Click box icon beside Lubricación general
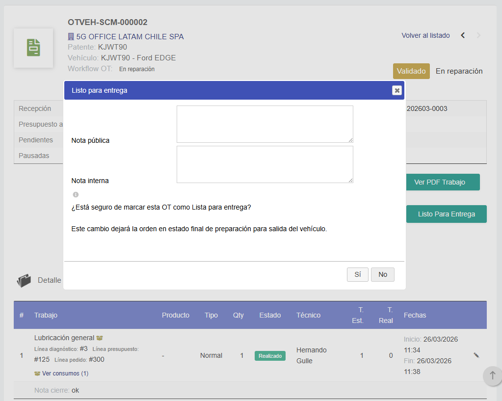 click(100, 338)
